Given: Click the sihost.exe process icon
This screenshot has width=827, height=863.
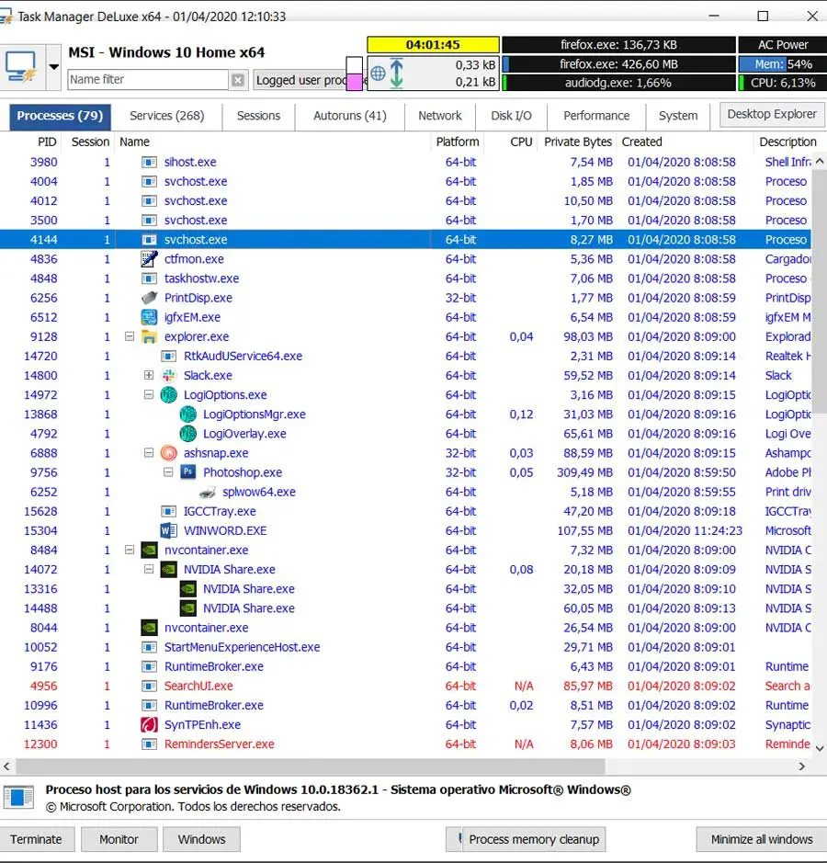Looking at the screenshot, I should (149, 162).
